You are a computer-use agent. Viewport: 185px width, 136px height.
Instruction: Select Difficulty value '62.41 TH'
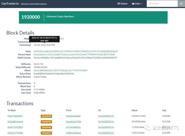38,64
